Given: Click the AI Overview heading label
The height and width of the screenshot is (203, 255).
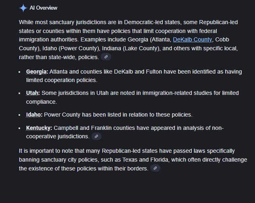Looking at the screenshot, I should 44,8.
